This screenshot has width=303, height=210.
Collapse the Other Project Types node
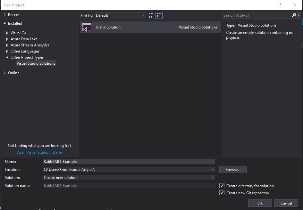7,57
